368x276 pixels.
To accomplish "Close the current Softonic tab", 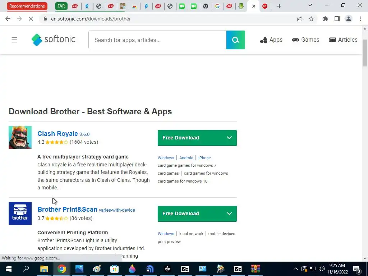I will point(253,6).
